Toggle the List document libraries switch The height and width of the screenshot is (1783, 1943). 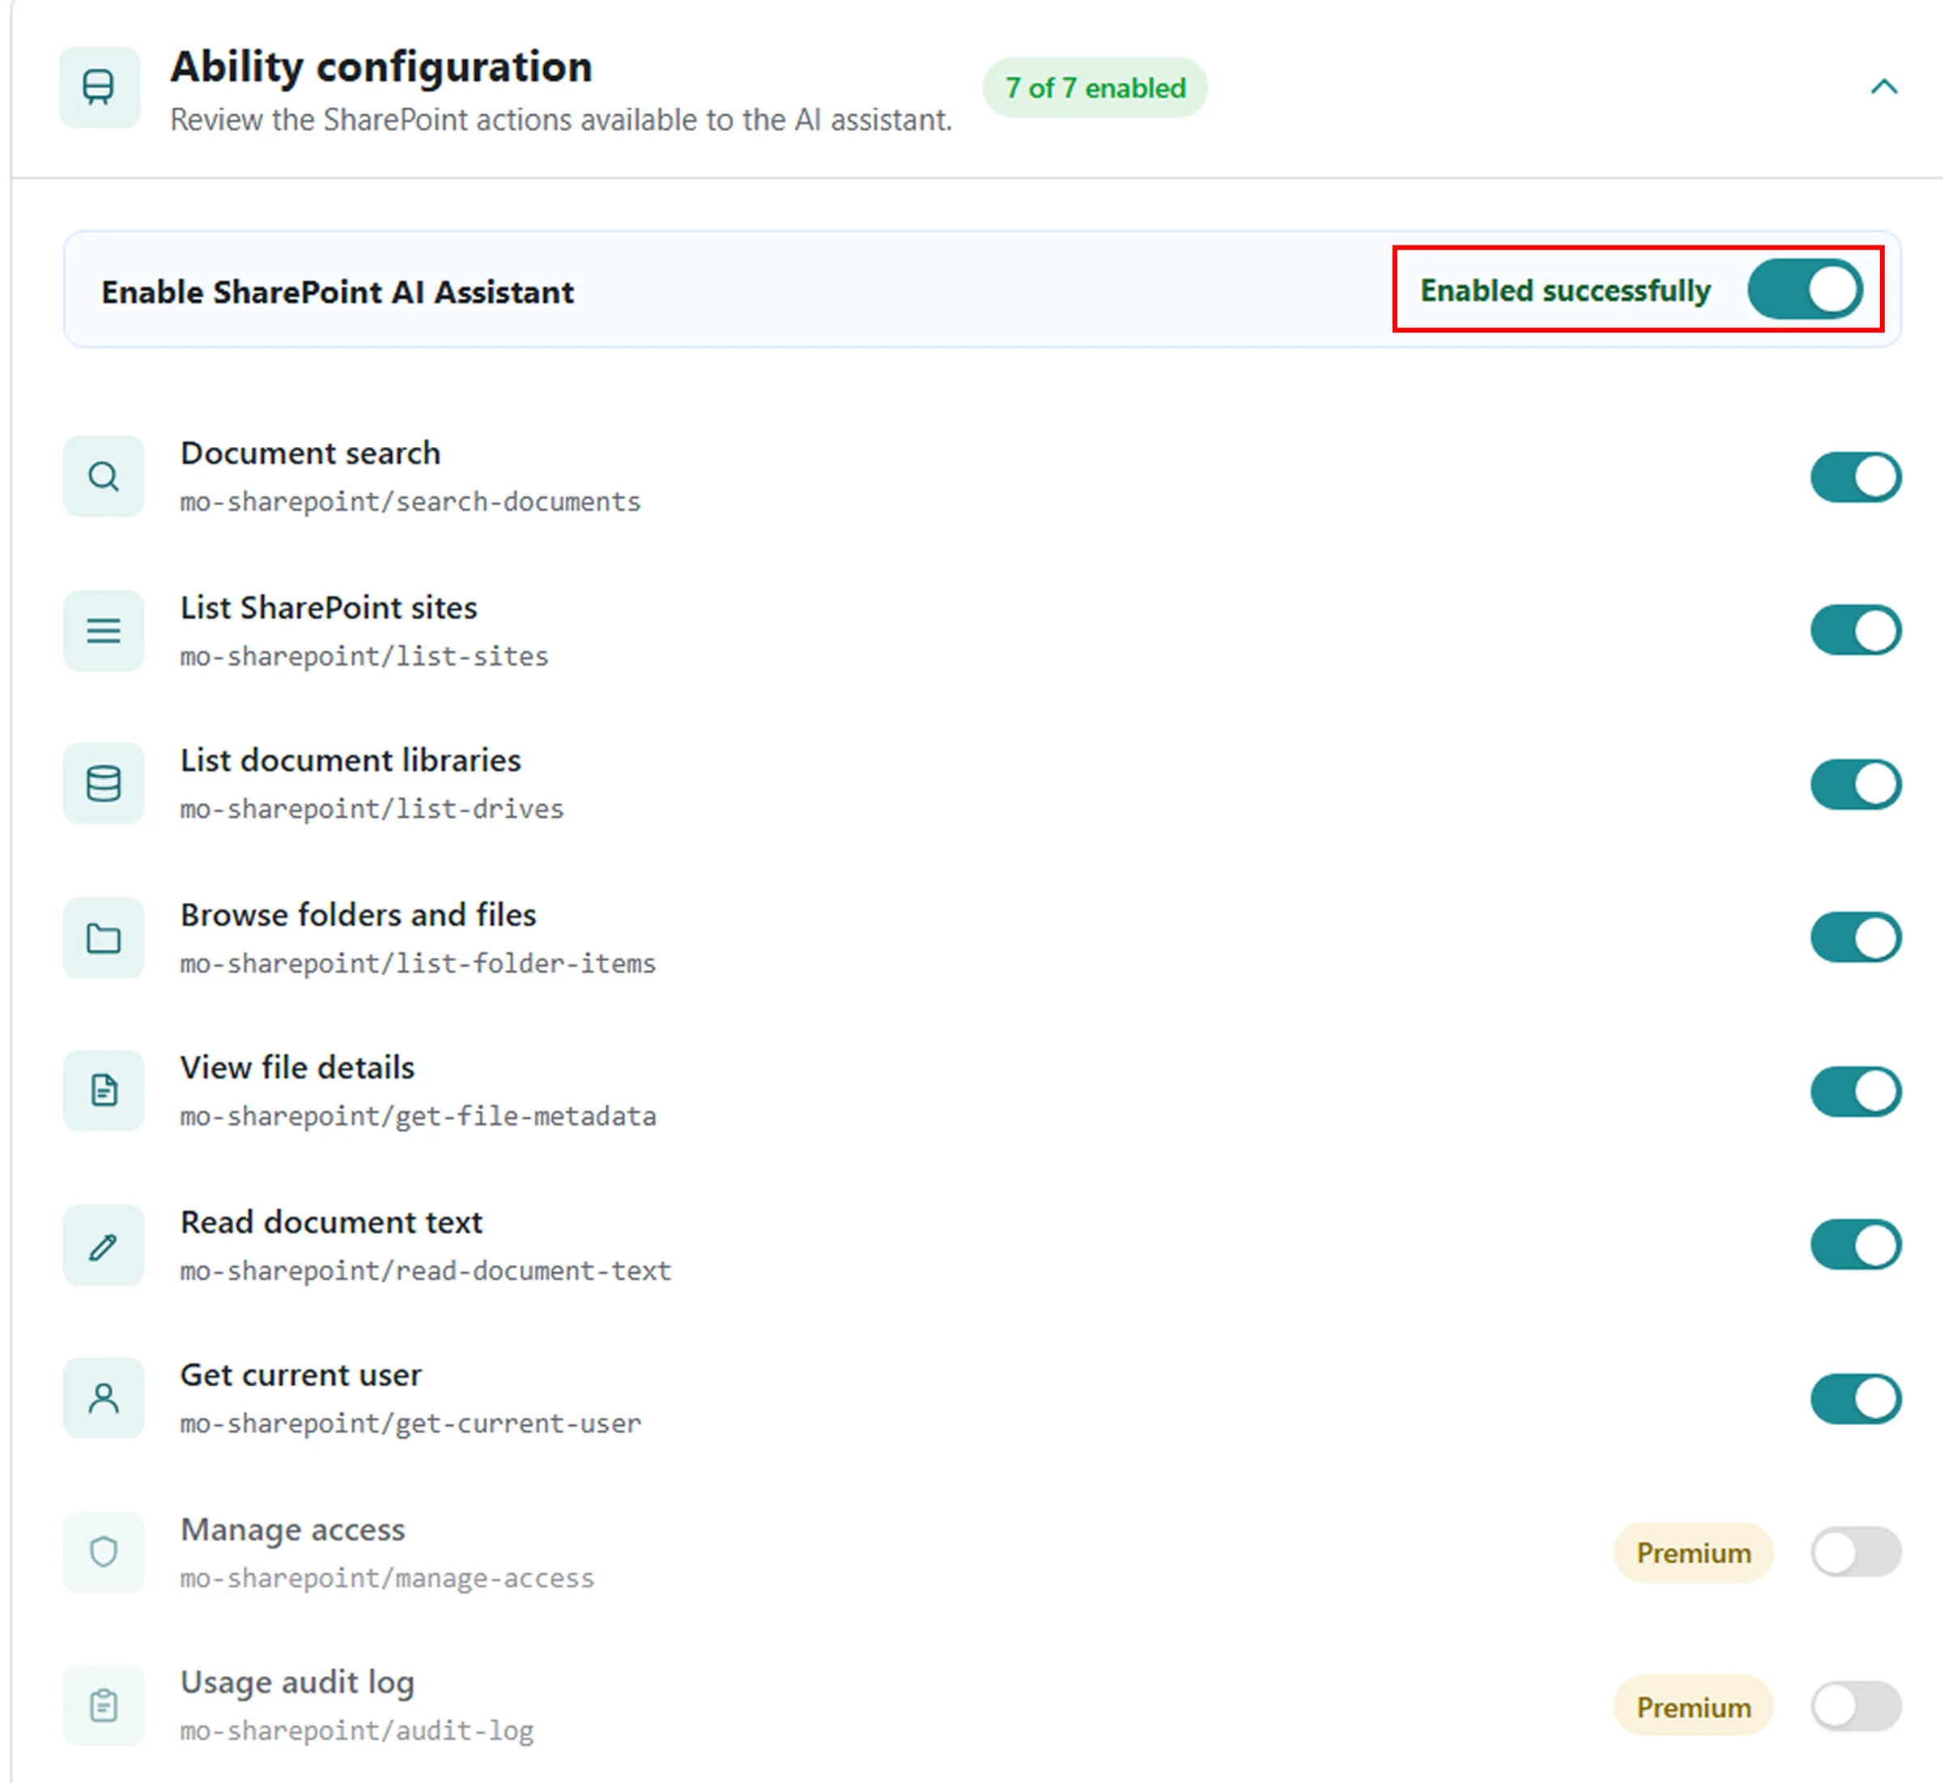1856,784
